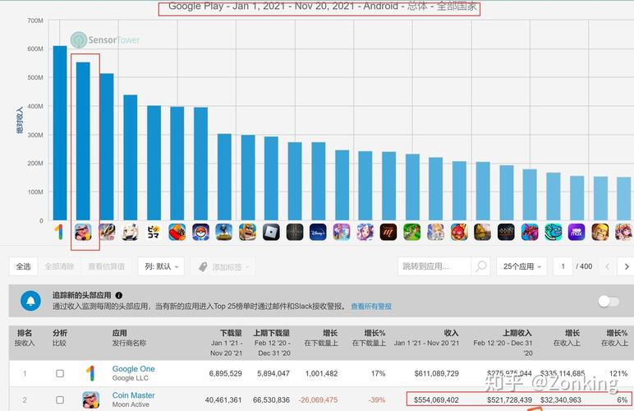Click the king icon right of PUBG
The height and width of the screenshot is (411, 634).
point(247,232)
